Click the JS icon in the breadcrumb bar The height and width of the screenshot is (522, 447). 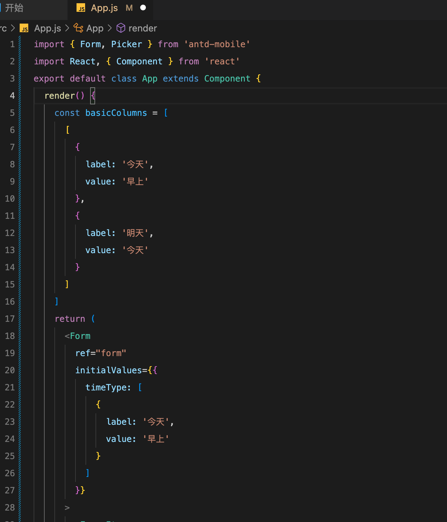[x=24, y=28]
